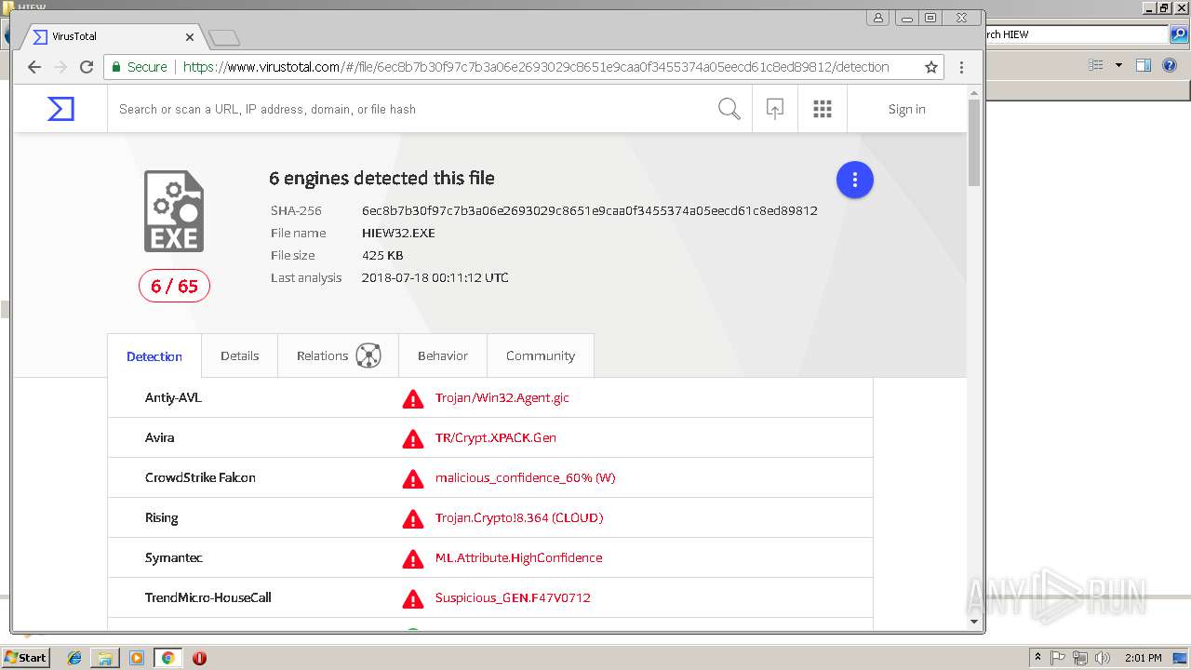Viewport: 1191px width, 670px height.
Task: Switch to the Details tab
Action: [x=239, y=355]
